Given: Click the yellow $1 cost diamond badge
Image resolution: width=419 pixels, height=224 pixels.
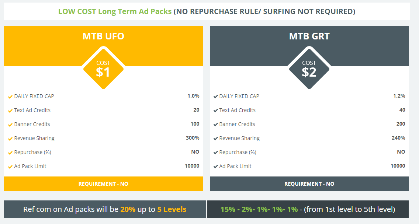Looking at the screenshot, I should click(x=103, y=69).
